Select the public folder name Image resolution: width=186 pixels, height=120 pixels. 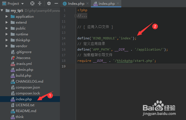(x=21, y=28)
